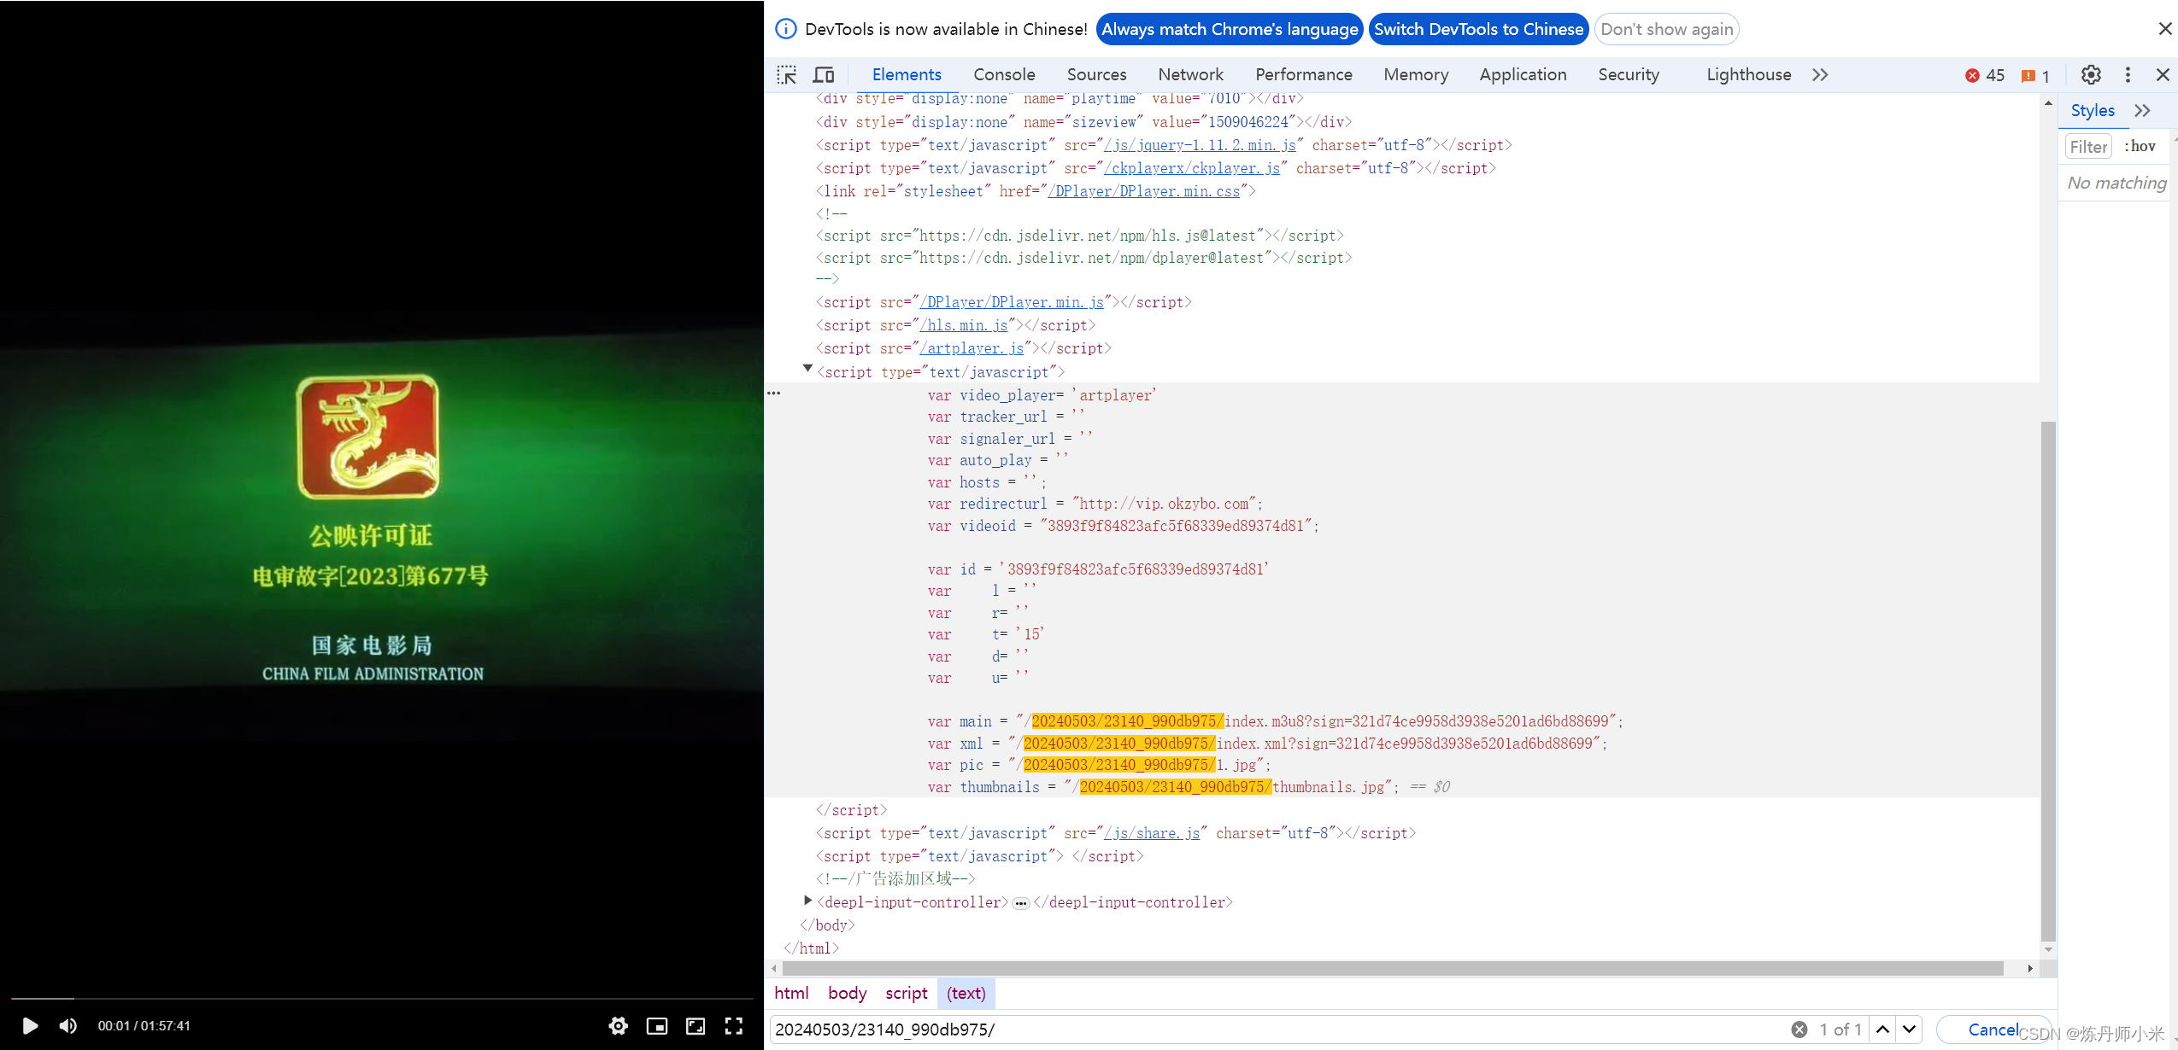
Task: Open artplayer.js link
Action: 972,348
